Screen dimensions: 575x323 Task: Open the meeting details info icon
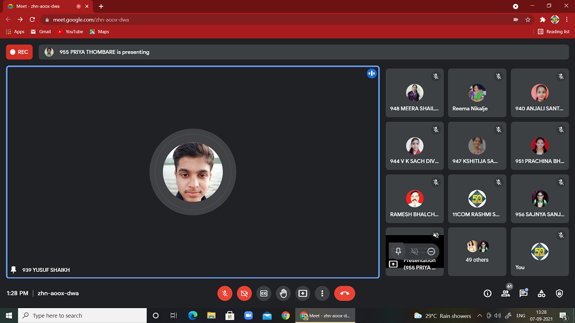488,293
